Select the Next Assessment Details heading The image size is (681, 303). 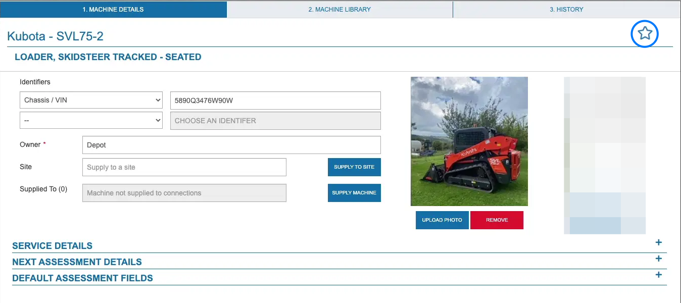pos(77,262)
